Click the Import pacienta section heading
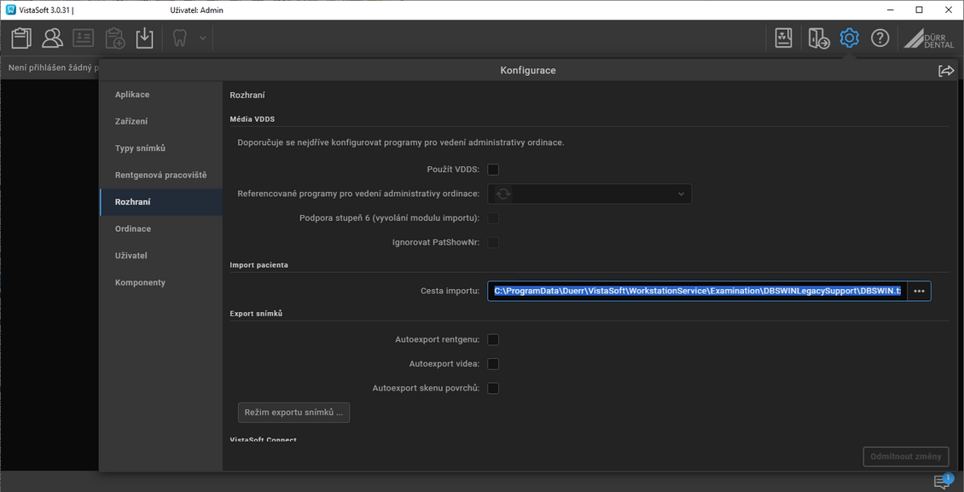 [258, 265]
